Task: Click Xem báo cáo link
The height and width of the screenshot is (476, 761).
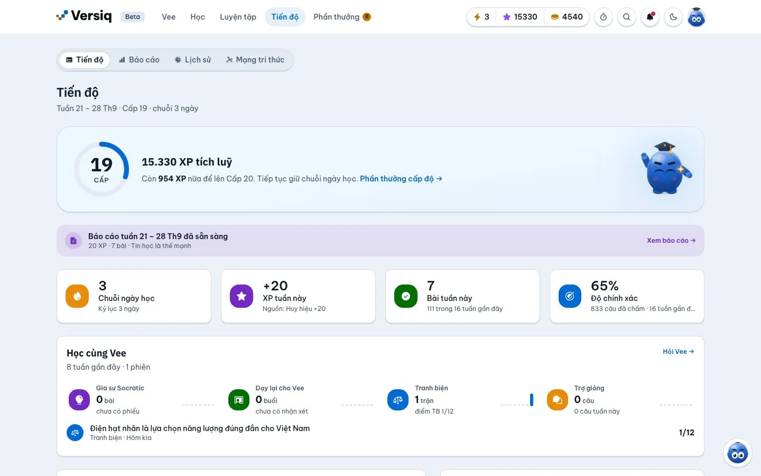Action: (x=671, y=241)
